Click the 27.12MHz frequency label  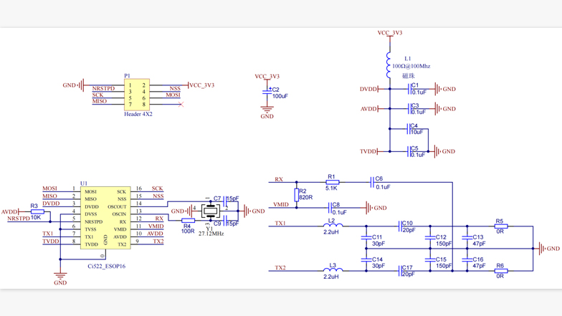[211, 234]
